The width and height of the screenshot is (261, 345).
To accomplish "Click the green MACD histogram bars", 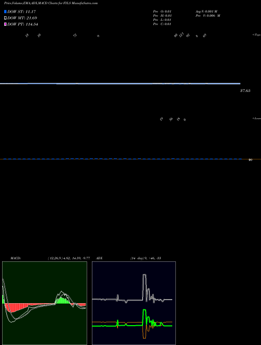I will 63,301.
